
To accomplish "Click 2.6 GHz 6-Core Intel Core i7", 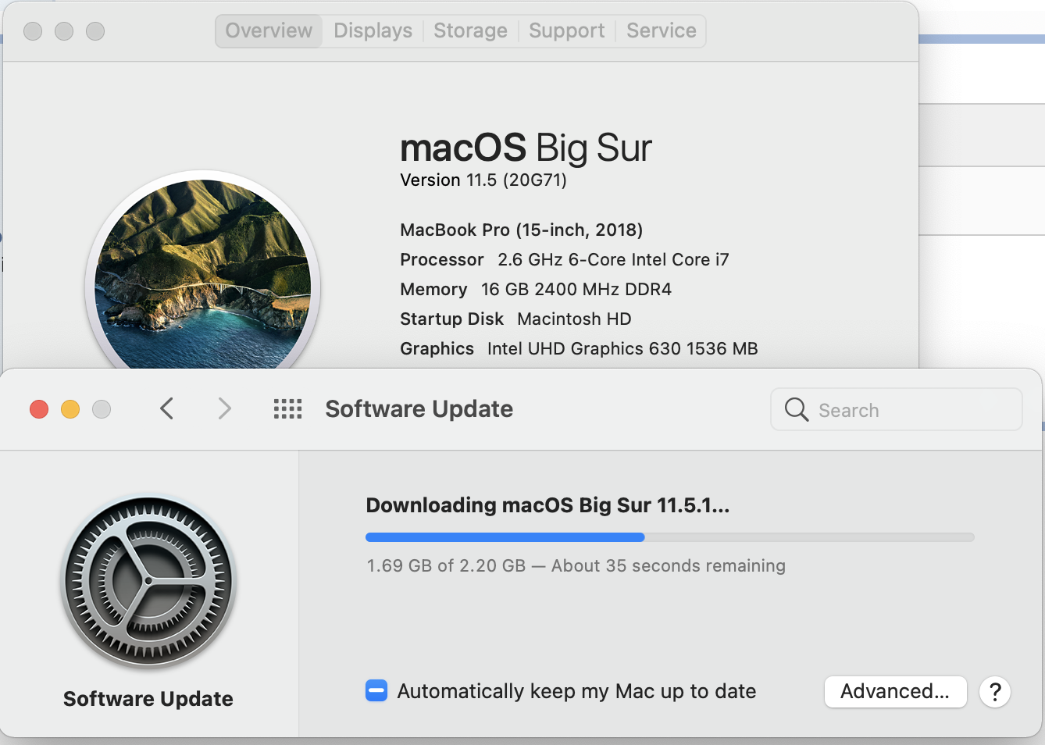I will pos(613,260).
